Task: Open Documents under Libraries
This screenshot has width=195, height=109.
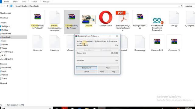Action: 6,68
